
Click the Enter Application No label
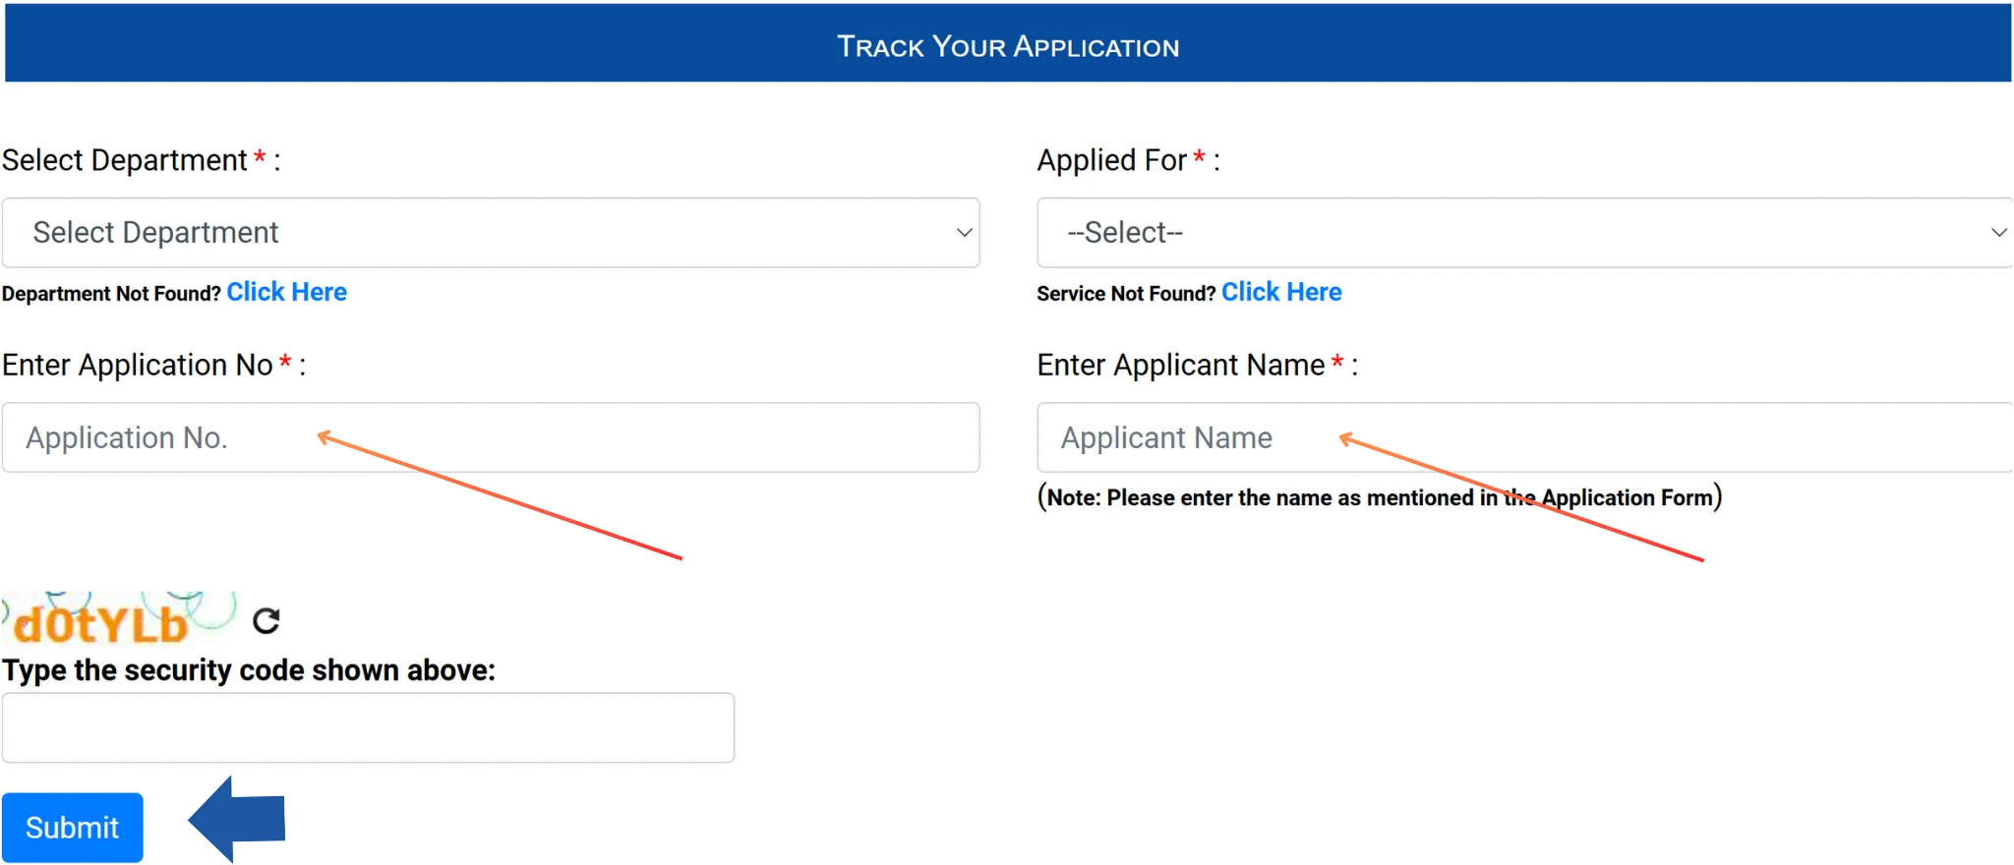(138, 365)
